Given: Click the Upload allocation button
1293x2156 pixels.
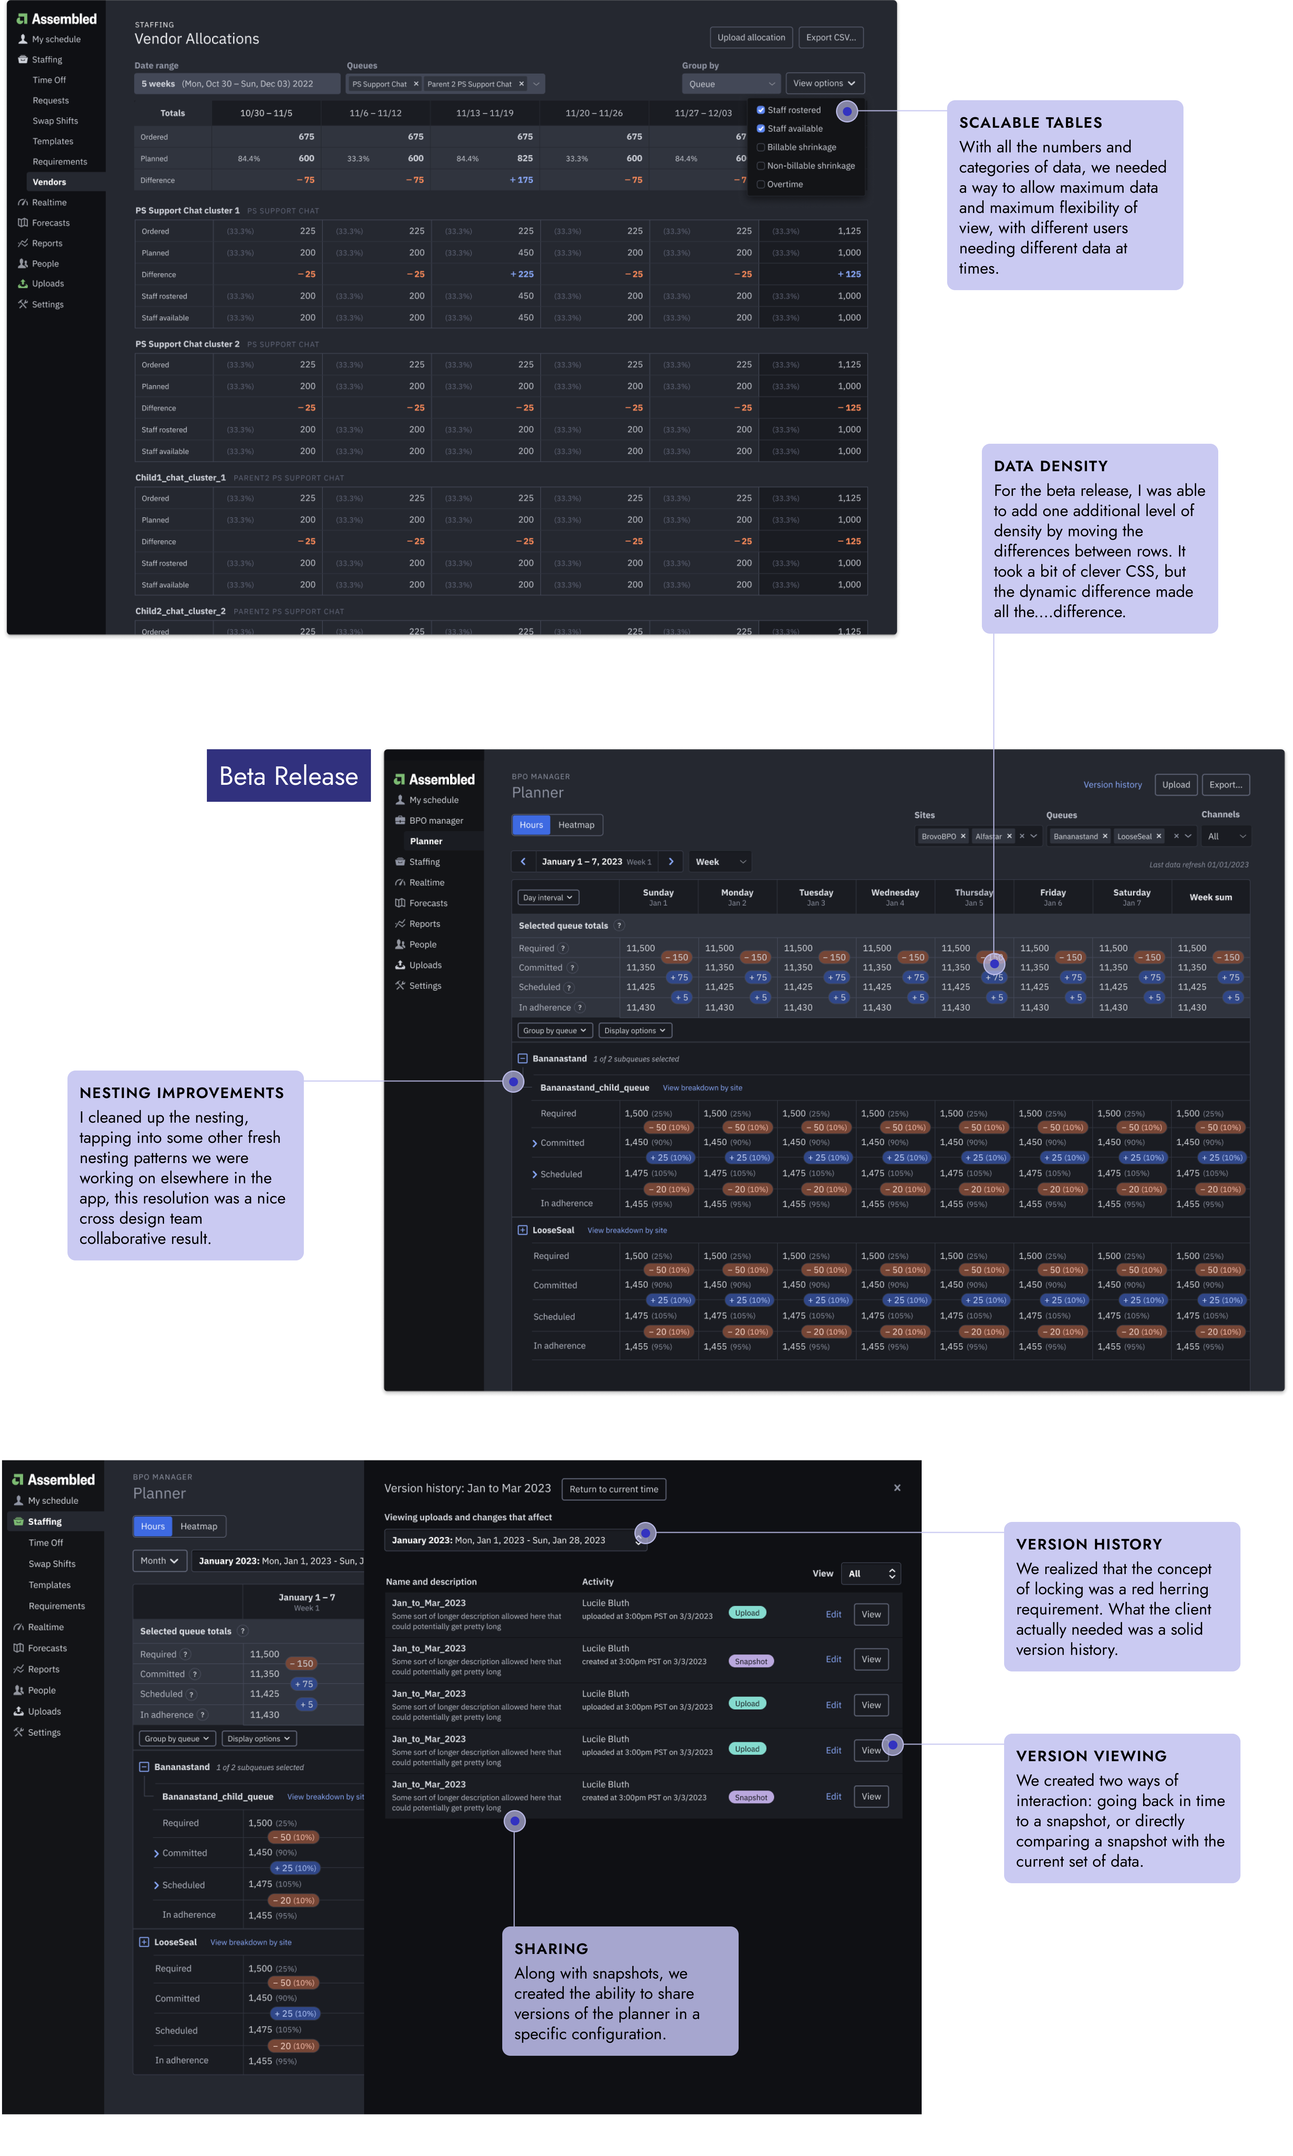Looking at the screenshot, I should (x=750, y=38).
